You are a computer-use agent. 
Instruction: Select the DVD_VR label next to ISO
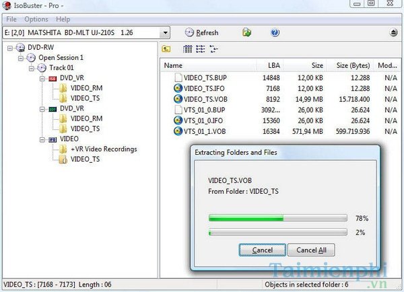[x=72, y=78]
